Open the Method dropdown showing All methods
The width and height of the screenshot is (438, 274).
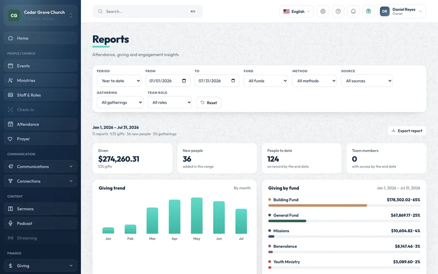[314, 81]
